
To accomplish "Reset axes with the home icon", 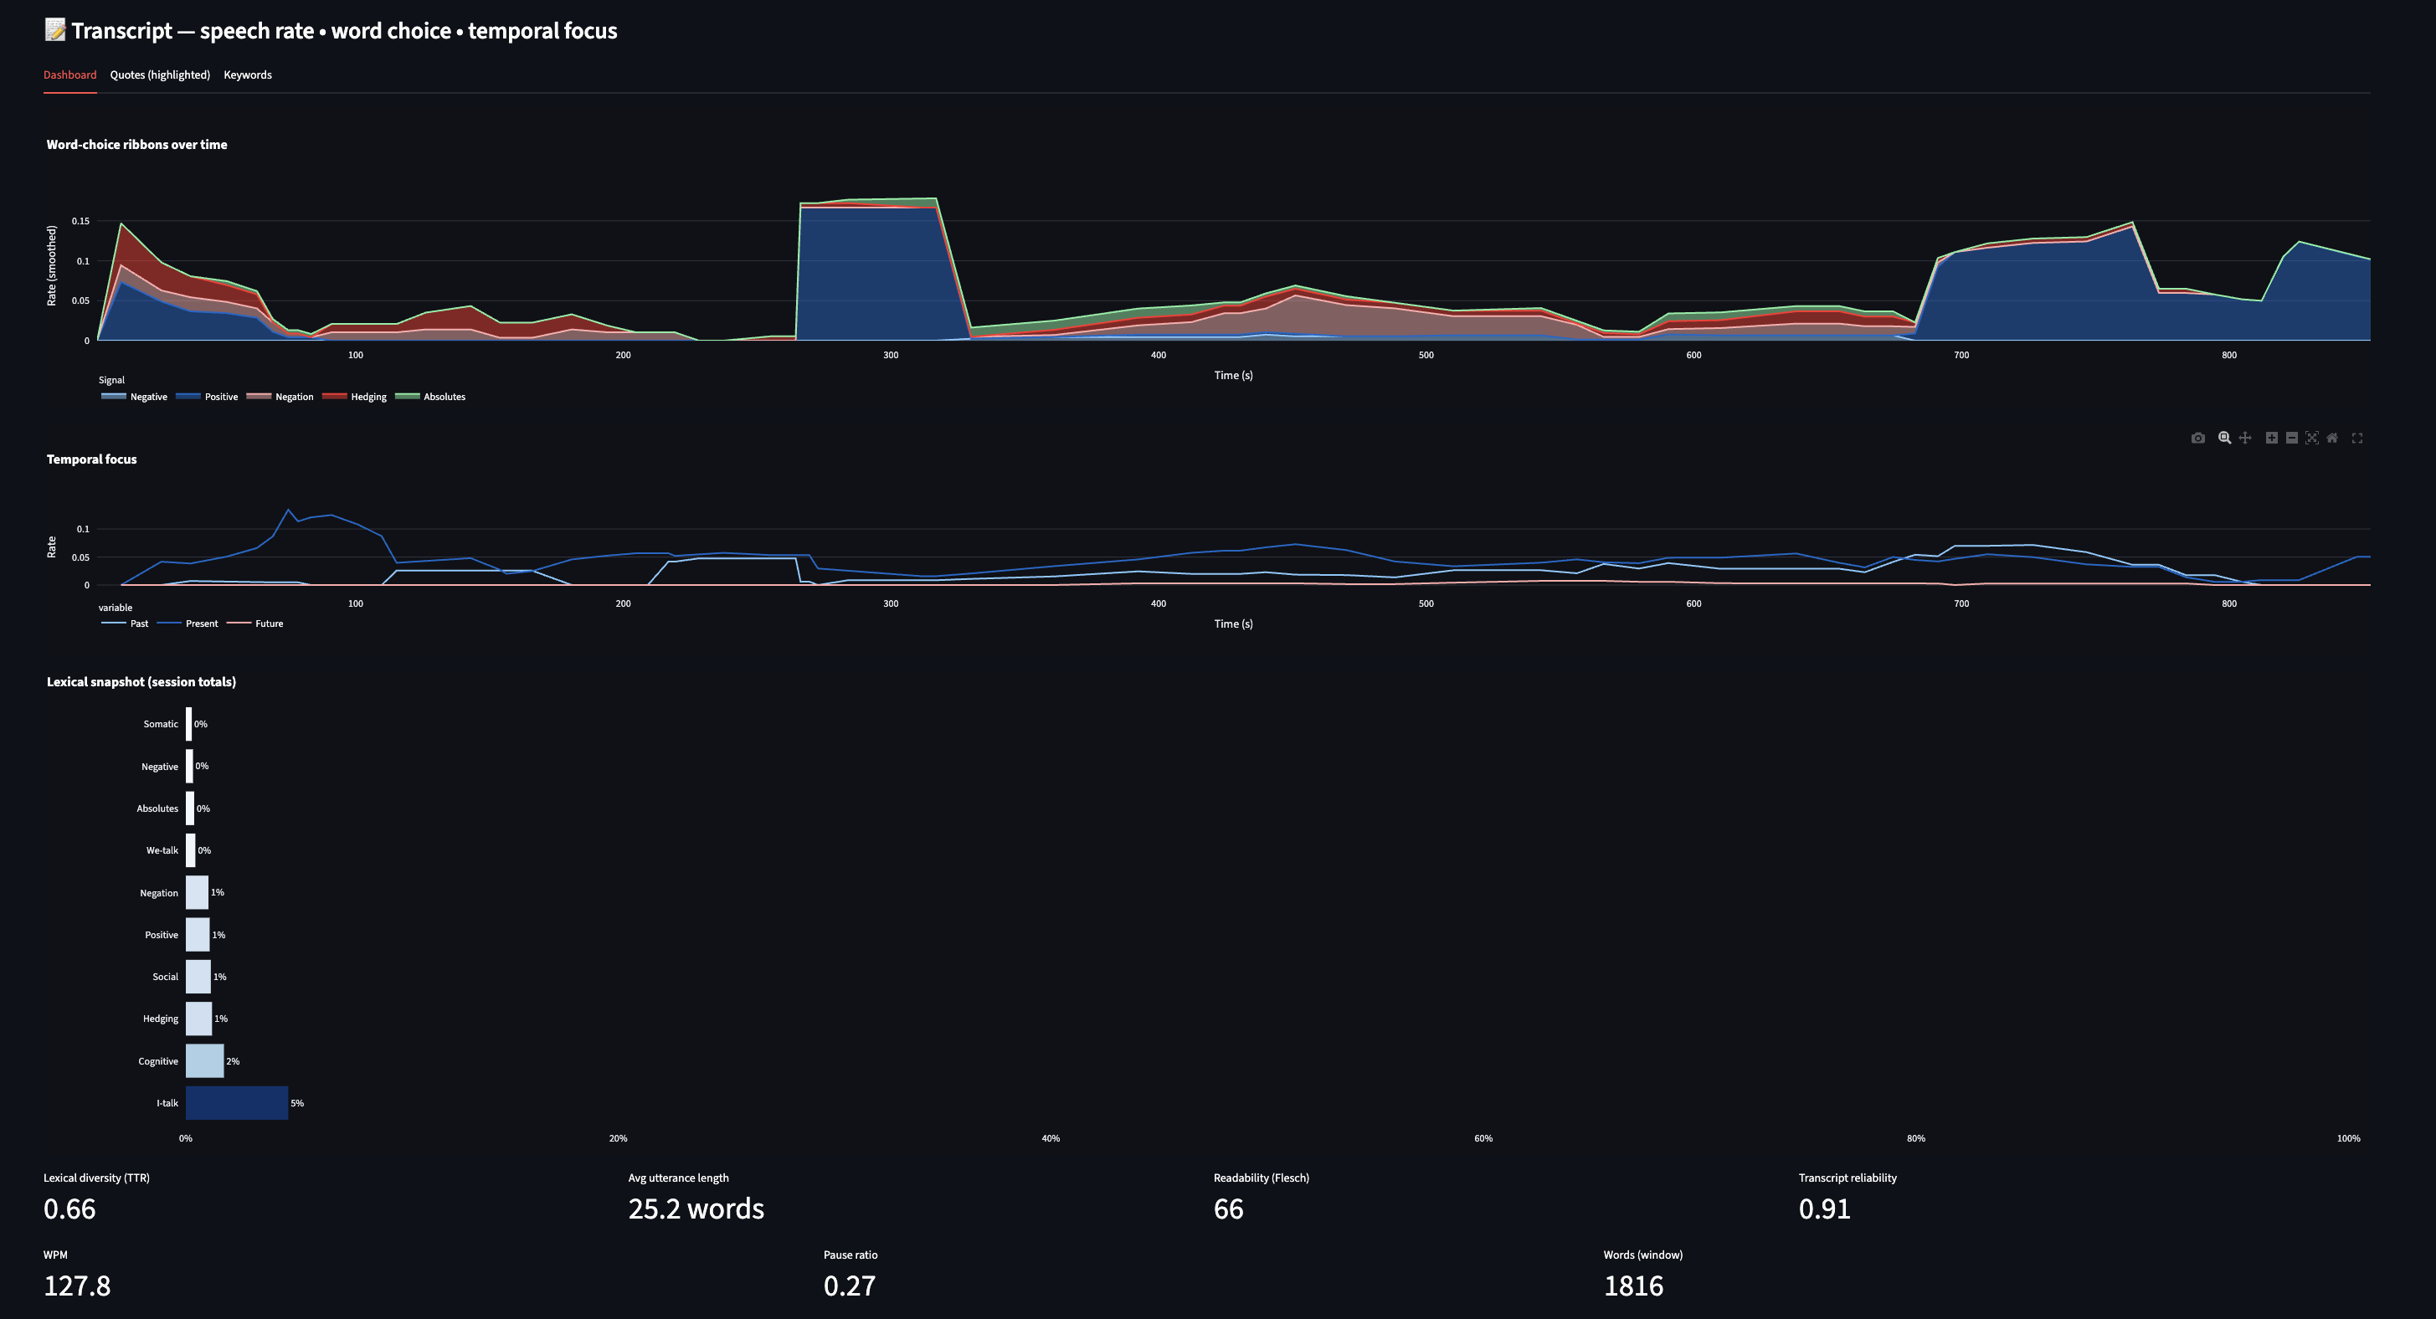I will (x=2332, y=438).
